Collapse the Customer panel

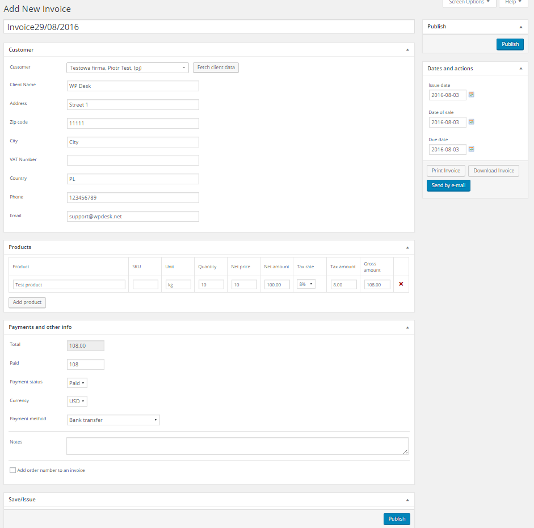coord(407,50)
